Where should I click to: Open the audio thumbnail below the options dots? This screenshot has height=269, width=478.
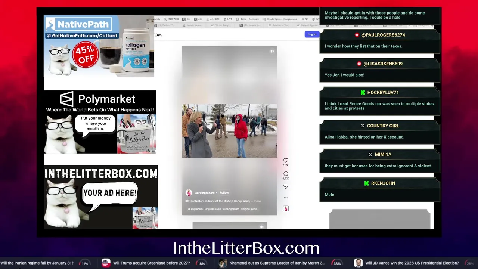(286, 208)
